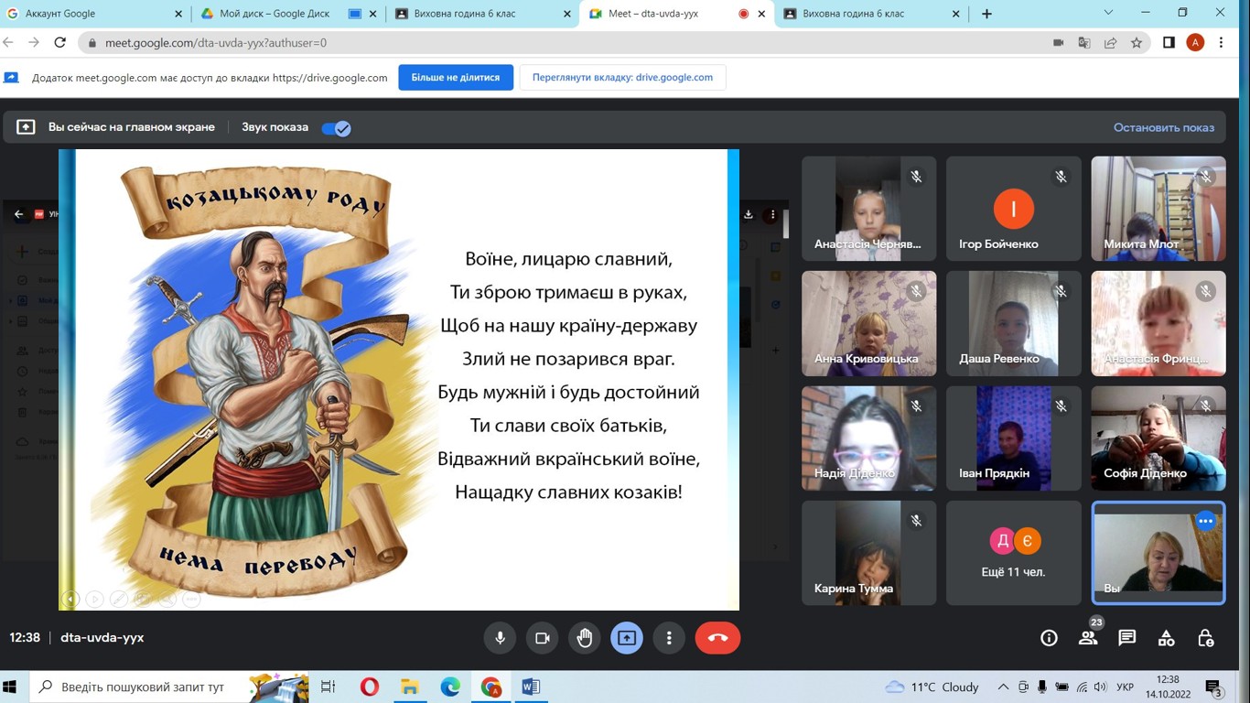Open host controls lock icon
Screen dimensions: 1250x703
(1205, 638)
